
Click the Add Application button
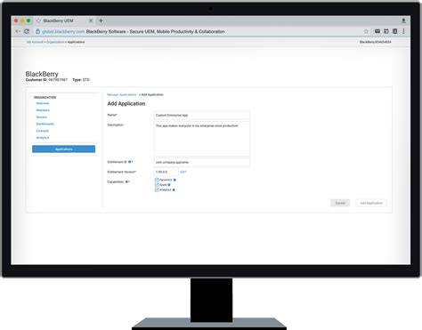coord(371,203)
